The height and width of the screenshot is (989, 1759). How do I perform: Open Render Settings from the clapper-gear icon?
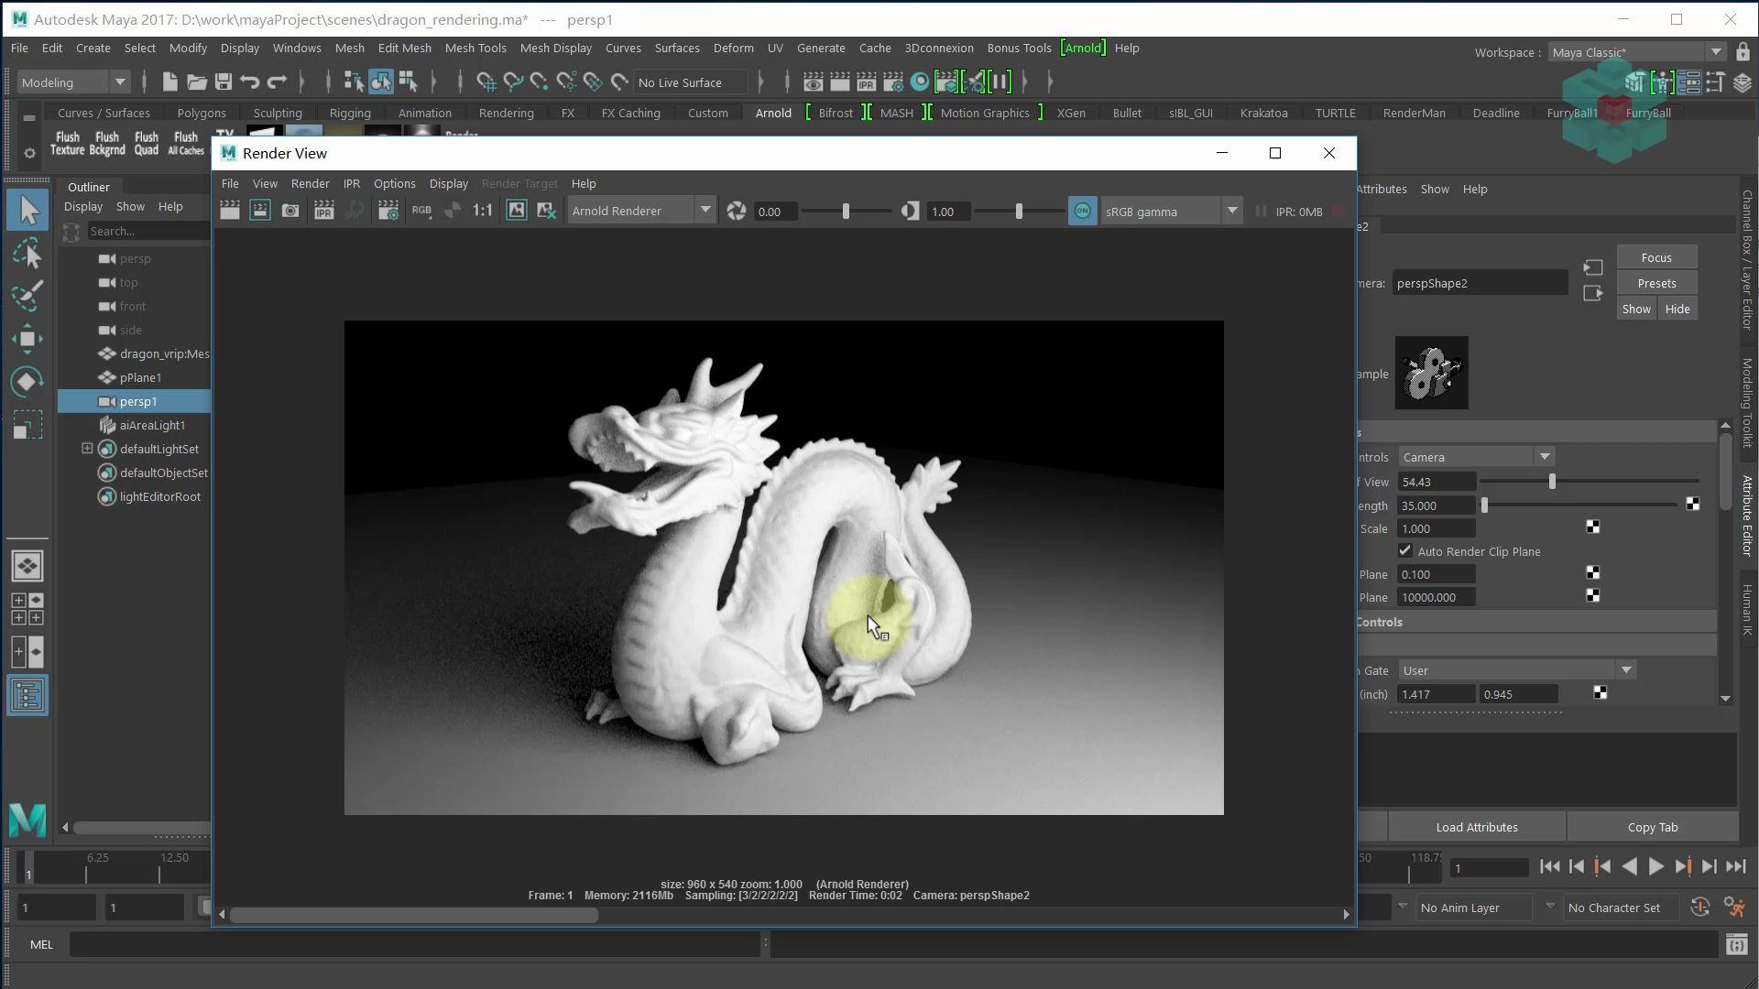388,211
